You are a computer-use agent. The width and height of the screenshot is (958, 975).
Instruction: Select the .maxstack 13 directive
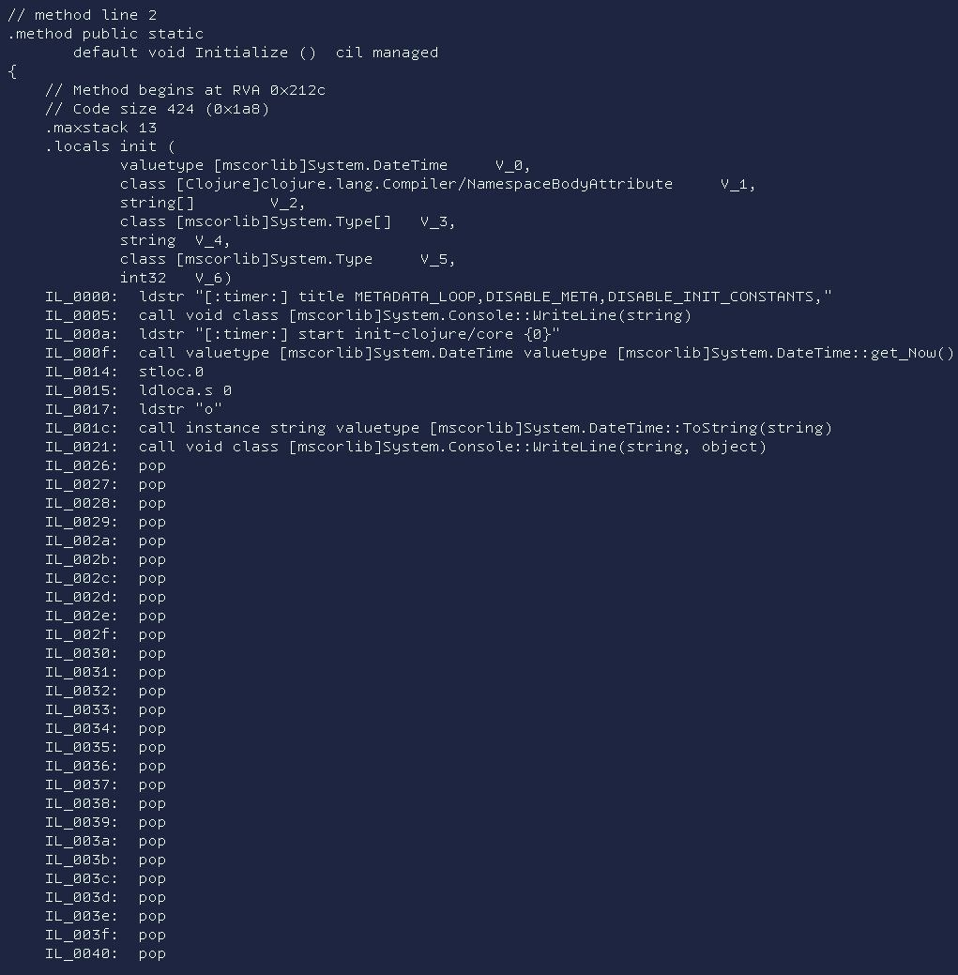pyautogui.click(x=100, y=128)
